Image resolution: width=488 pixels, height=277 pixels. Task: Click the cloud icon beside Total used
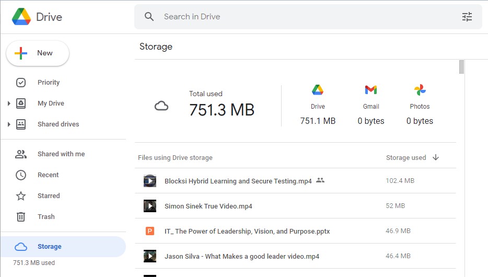tap(161, 106)
